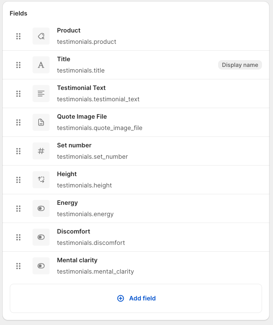Image resolution: width=273 pixels, height=325 pixels.
Task: Click the Mental clarity boolean icon
Action: pos(41,266)
